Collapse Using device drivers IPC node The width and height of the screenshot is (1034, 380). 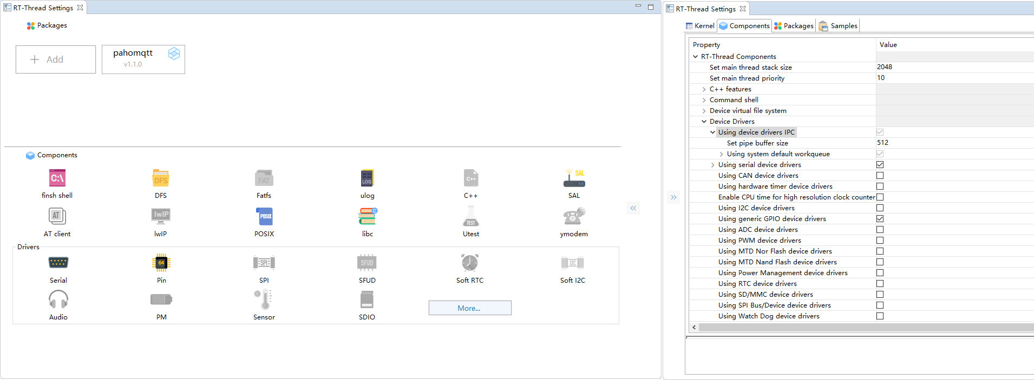[x=712, y=132]
